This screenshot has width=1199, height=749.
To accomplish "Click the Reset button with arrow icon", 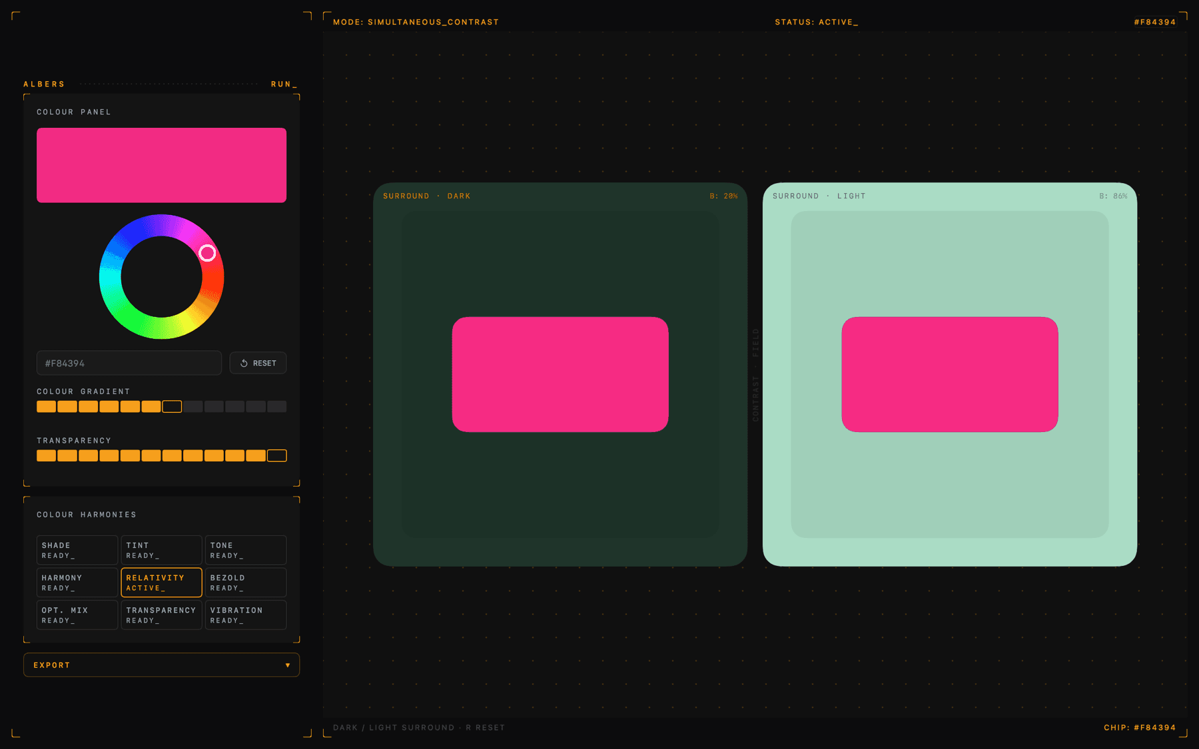I will click(x=258, y=363).
